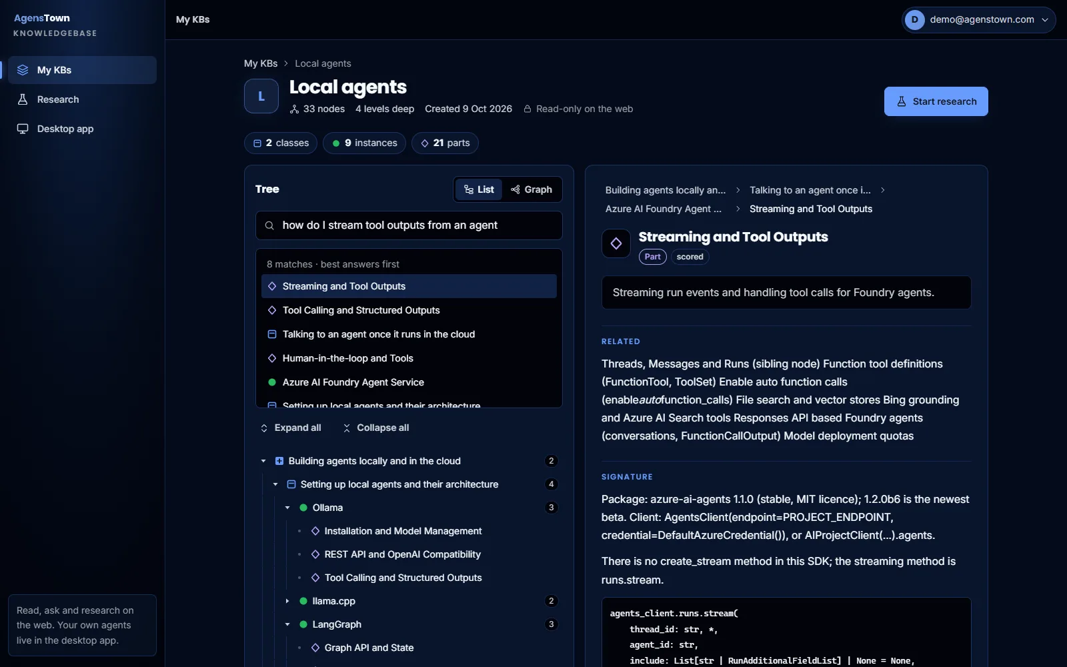
Task: Click the LangGraph green instance dot
Action: (x=303, y=624)
